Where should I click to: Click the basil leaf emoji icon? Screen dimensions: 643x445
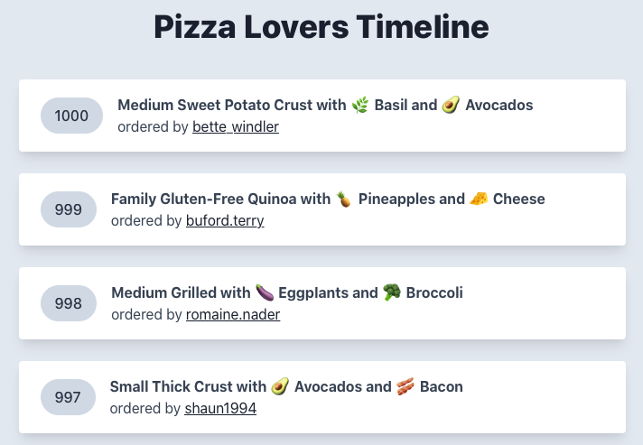(360, 105)
